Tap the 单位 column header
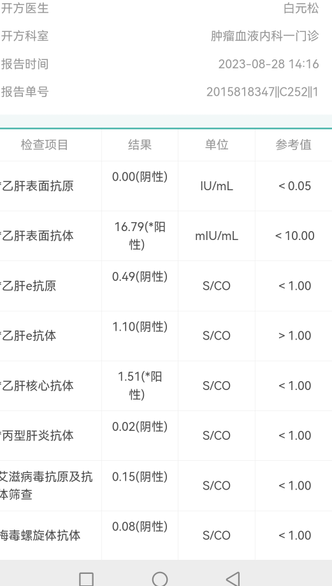 (217, 145)
